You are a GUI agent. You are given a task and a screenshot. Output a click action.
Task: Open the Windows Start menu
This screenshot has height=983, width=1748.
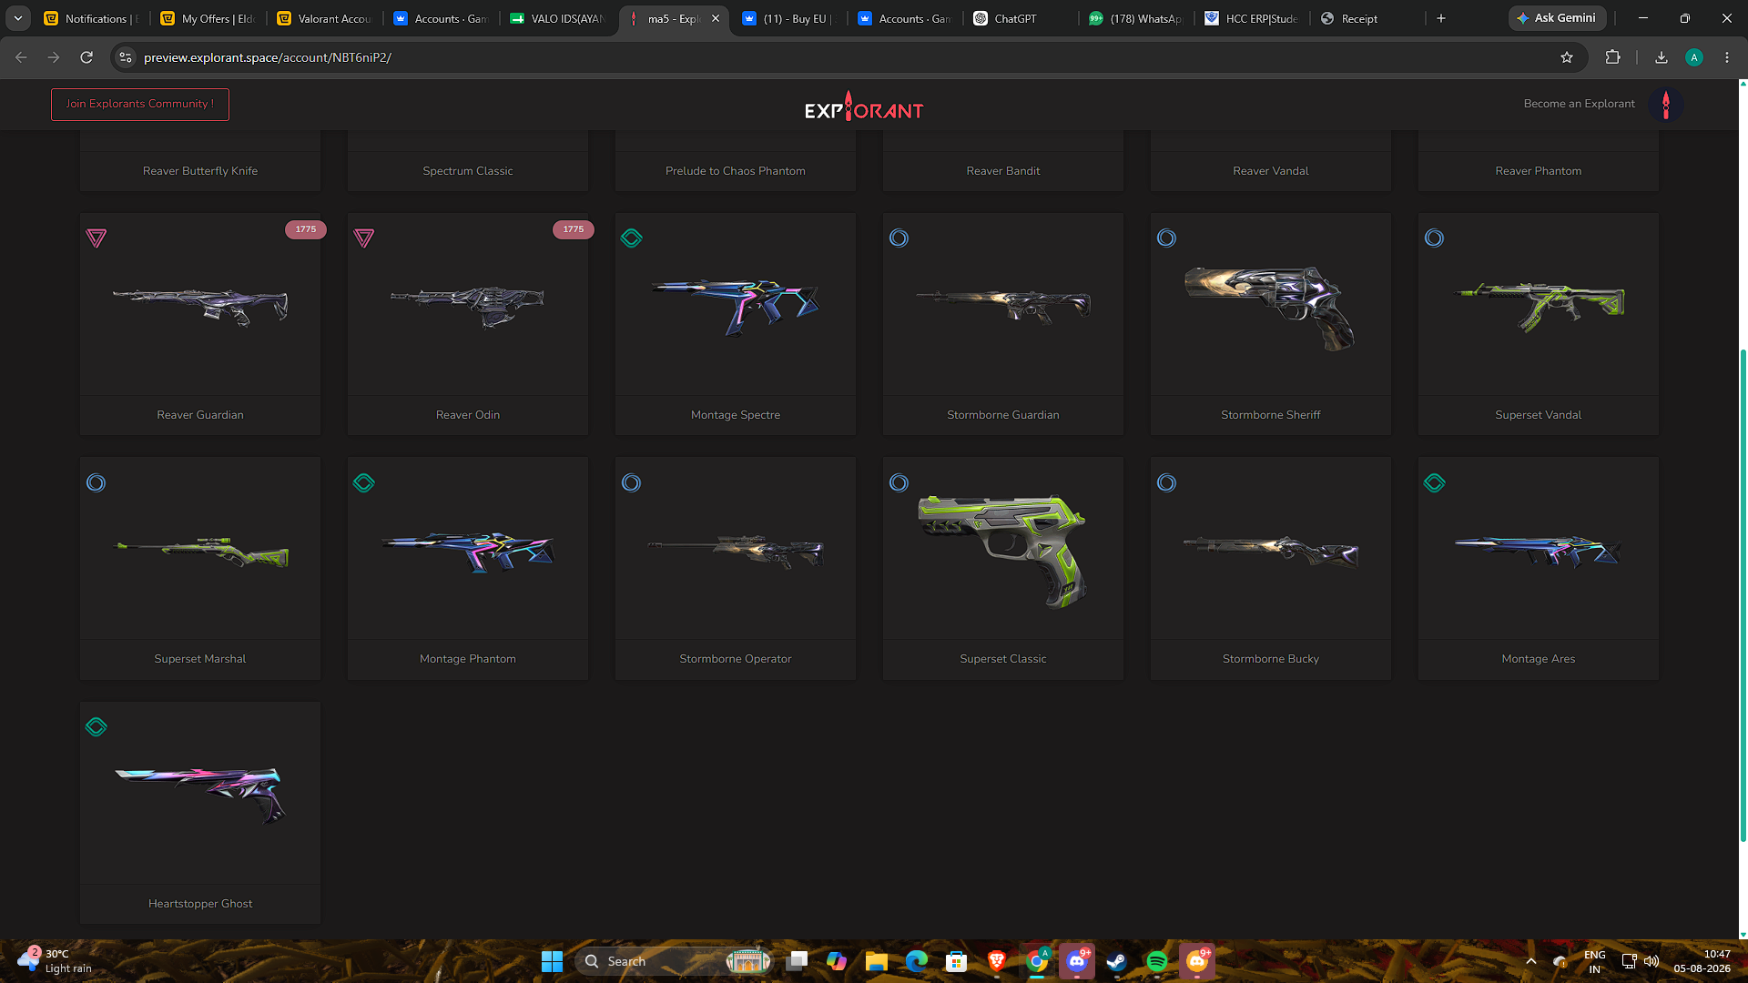552,961
